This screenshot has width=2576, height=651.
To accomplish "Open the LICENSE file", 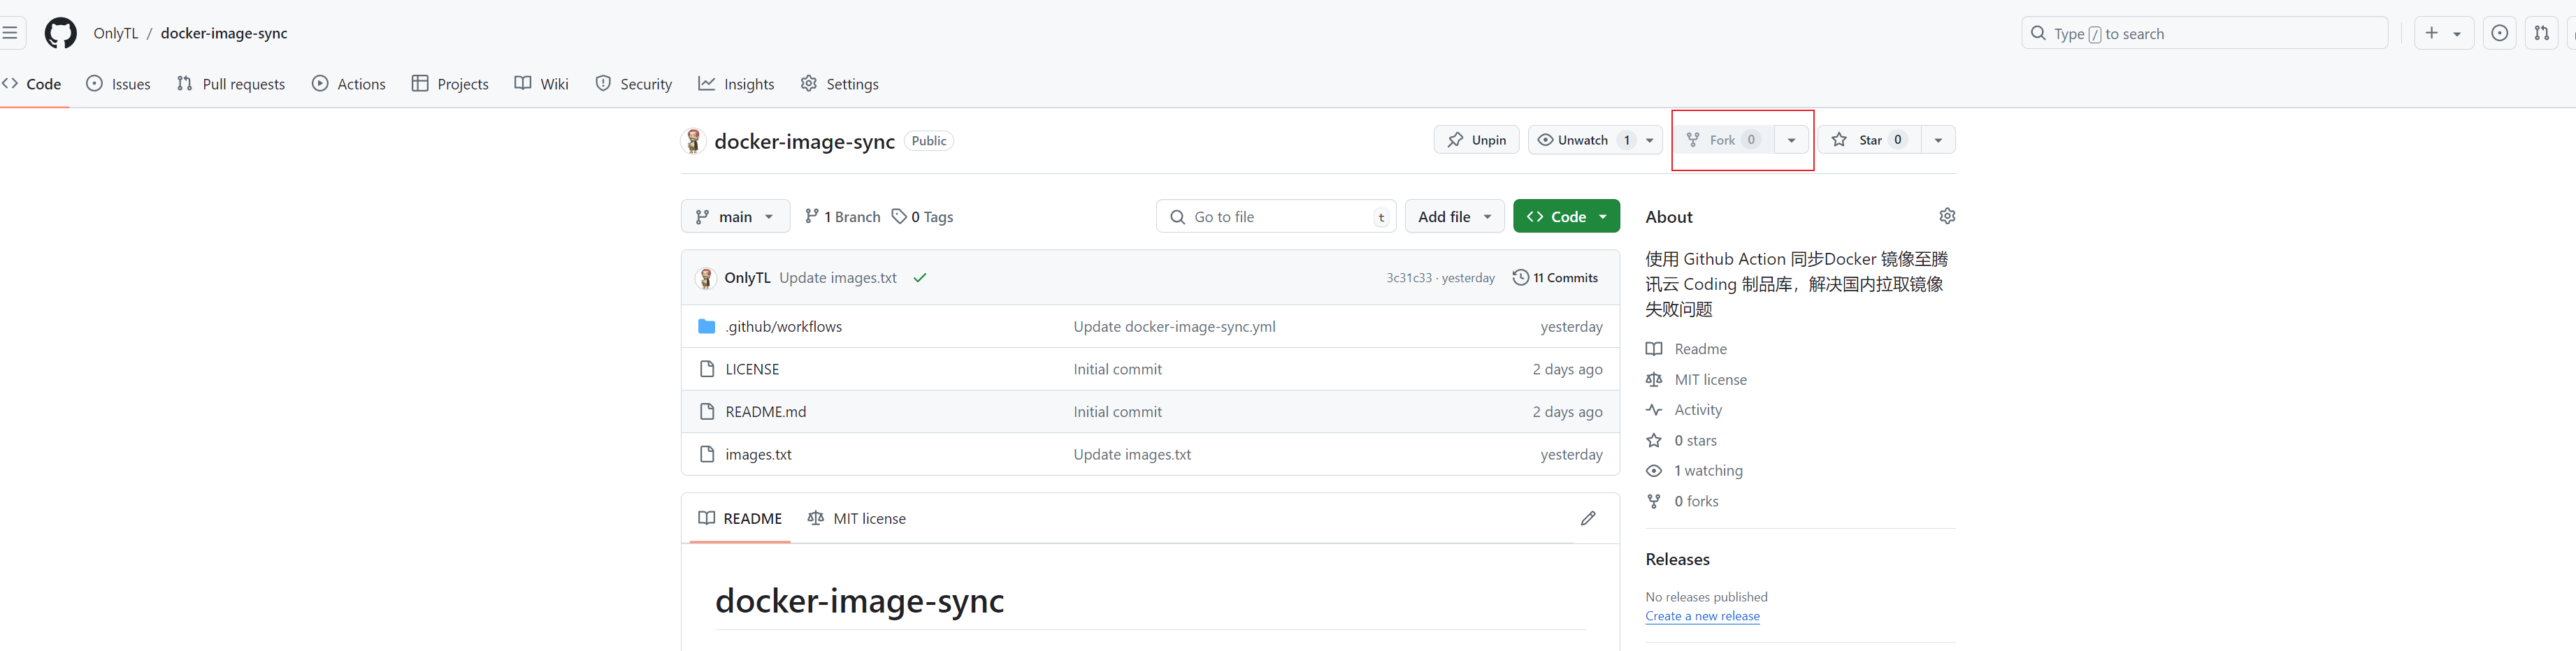I will tap(752, 370).
